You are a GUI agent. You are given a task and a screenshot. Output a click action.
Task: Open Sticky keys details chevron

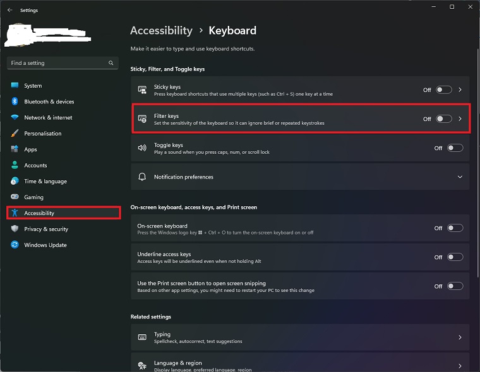click(x=460, y=90)
